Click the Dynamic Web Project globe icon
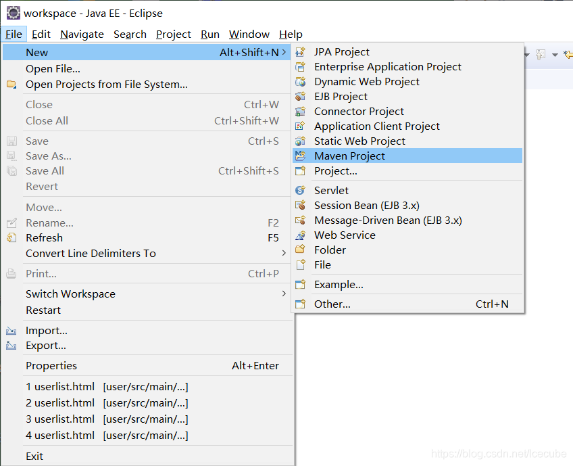This screenshot has height=466, width=573. click(301, 82)
